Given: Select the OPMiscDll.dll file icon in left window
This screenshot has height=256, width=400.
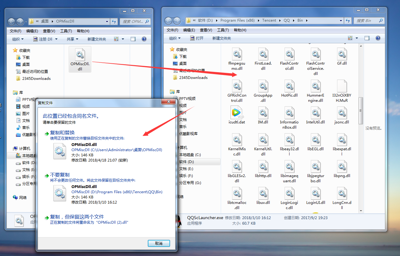Looking at the screenshot, I should [80, 55].
